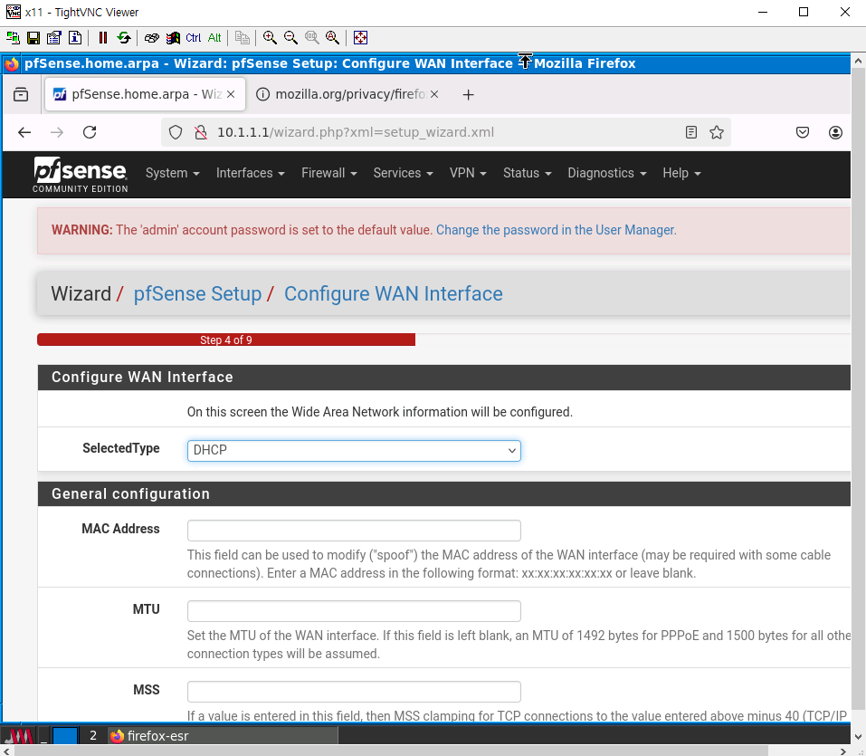
Task: Click the horizontal scrollbar right arrow
Action: click(842, 751)
